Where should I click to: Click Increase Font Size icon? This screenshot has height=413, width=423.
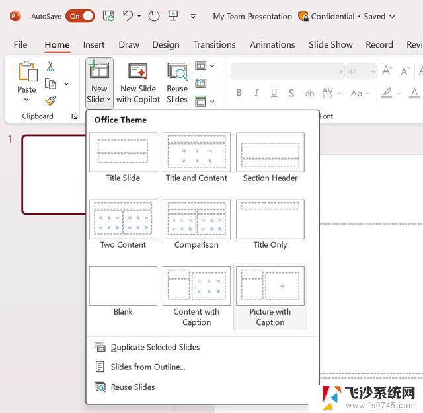(x=387, y=71)
